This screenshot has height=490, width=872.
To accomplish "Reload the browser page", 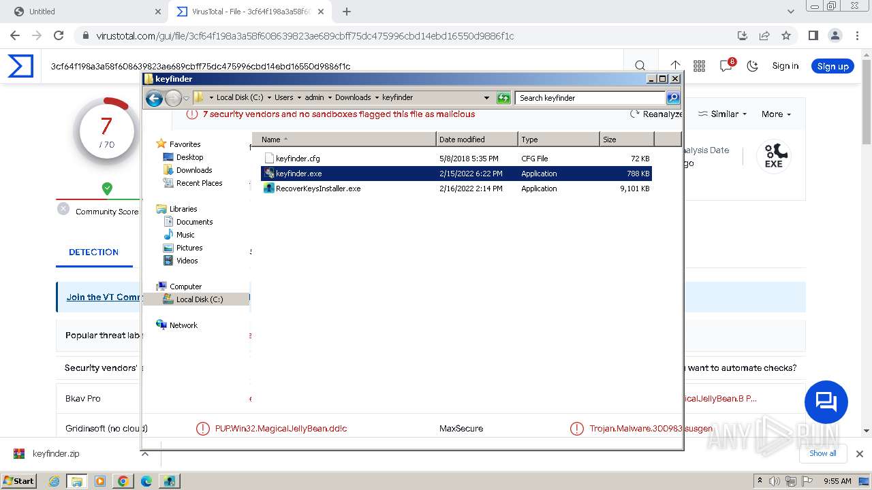I will (x=59, y=35).
